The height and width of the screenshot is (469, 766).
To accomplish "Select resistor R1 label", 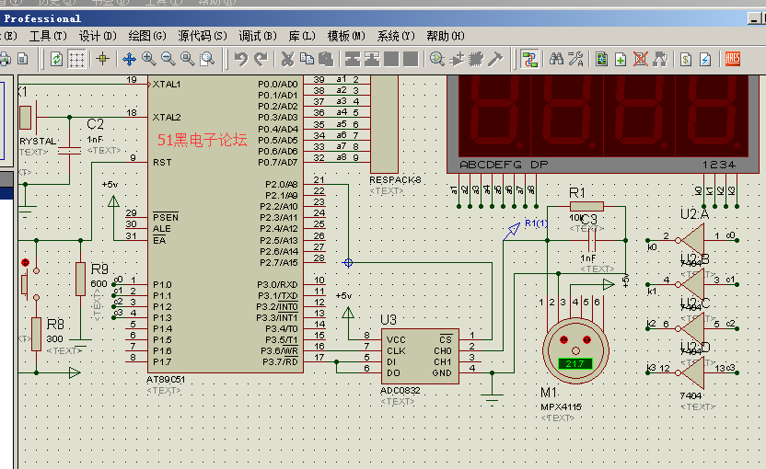I will point(577,193).
